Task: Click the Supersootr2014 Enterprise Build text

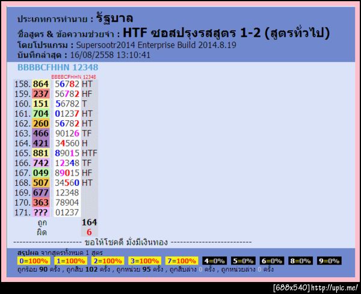Action: tap(156, 45)
